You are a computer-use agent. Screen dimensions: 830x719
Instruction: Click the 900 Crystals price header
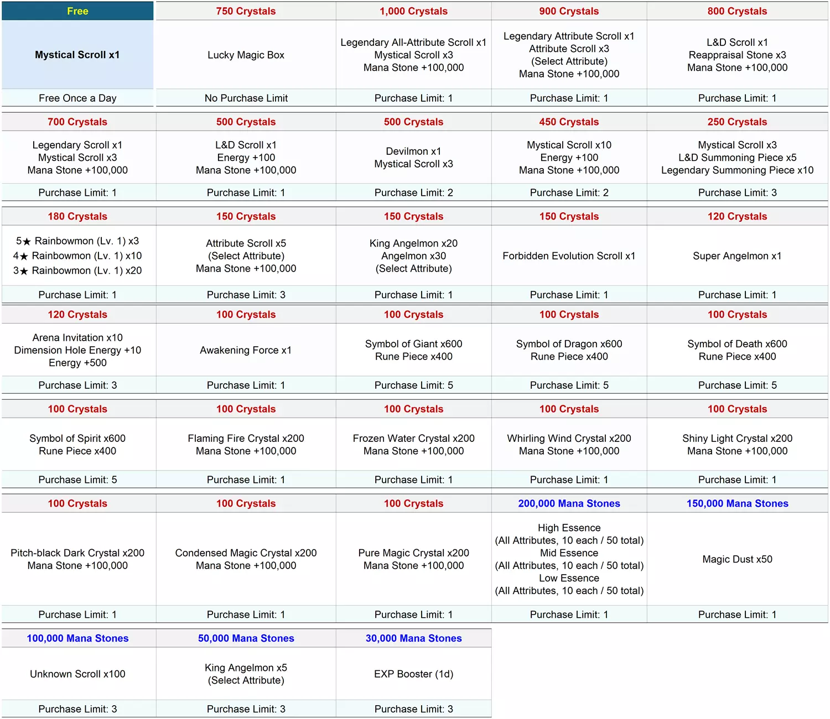[569, 11]
